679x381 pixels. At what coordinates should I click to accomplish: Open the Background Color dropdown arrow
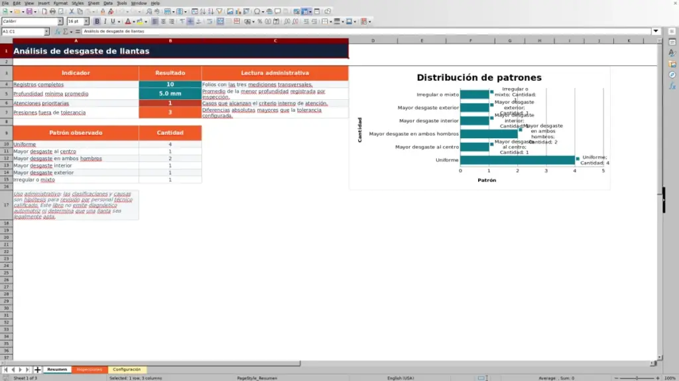click(146, 22)
